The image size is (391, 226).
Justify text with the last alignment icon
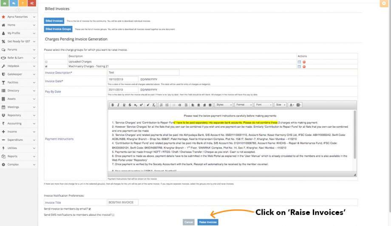click(210, 105)
